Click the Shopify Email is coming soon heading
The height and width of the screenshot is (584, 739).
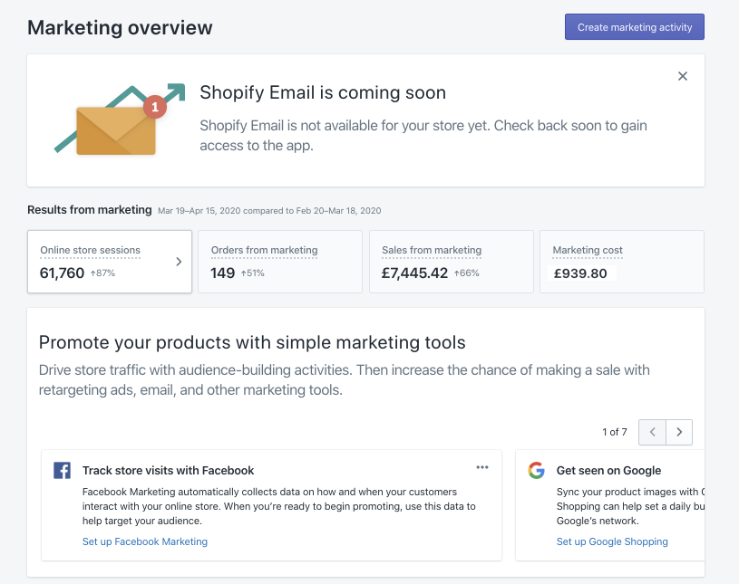click(323, 92)
